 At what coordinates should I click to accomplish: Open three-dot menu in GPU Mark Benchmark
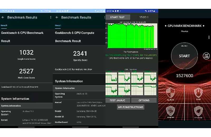pyautogui.click(x=209, y=37)
